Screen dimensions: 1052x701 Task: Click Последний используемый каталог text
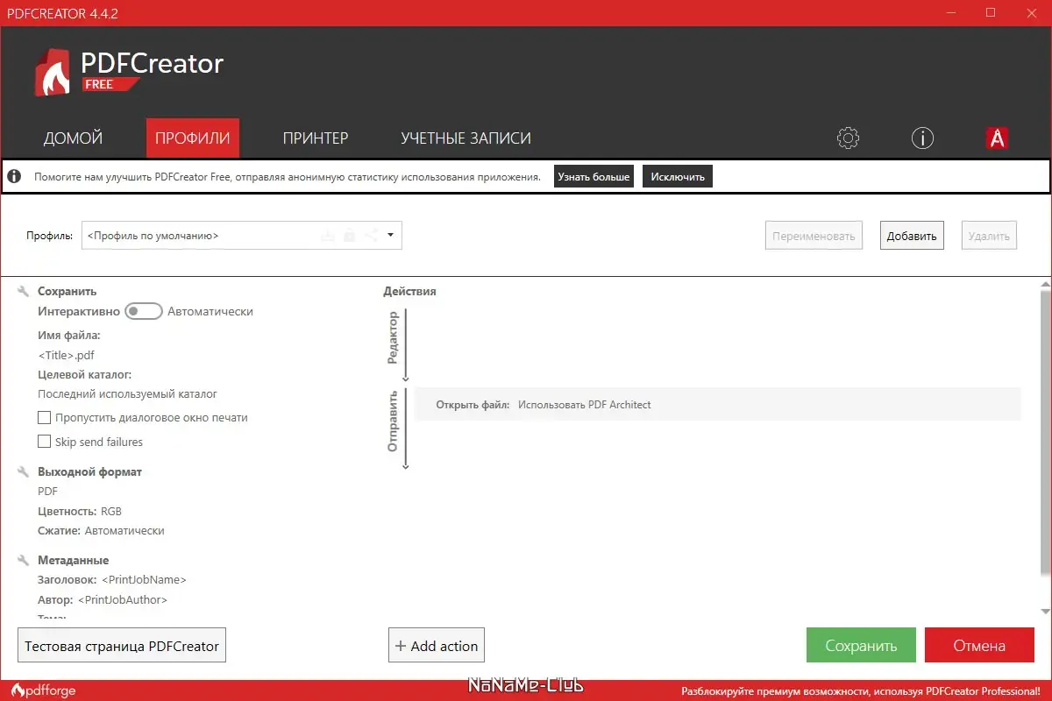tap(127, 394)
